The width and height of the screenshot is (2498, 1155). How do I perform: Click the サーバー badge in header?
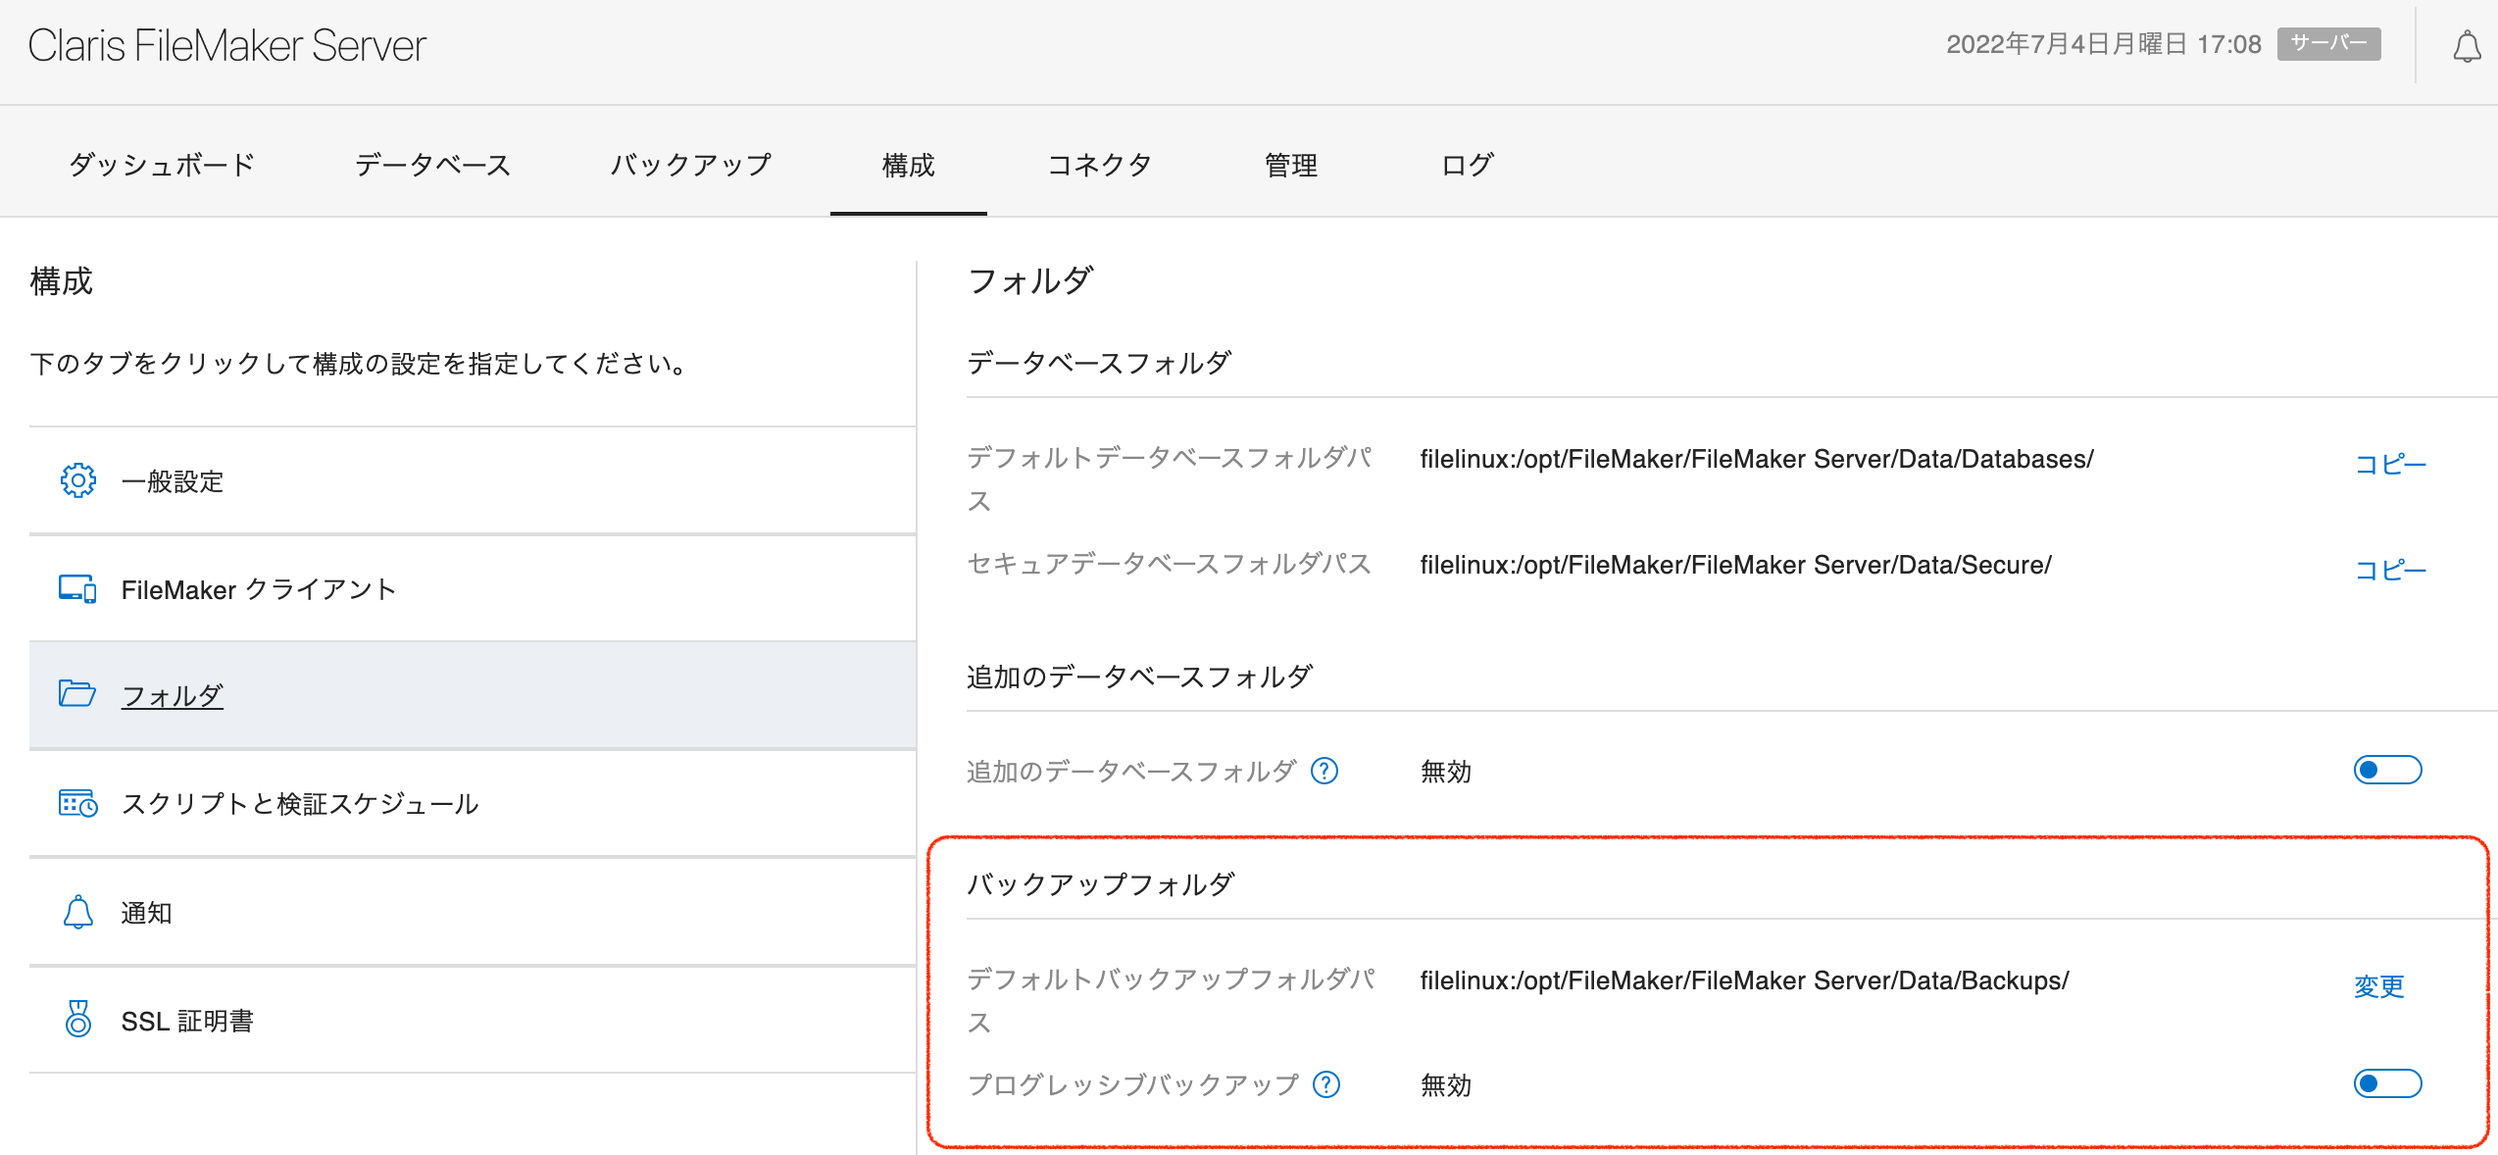point(2328,44)
